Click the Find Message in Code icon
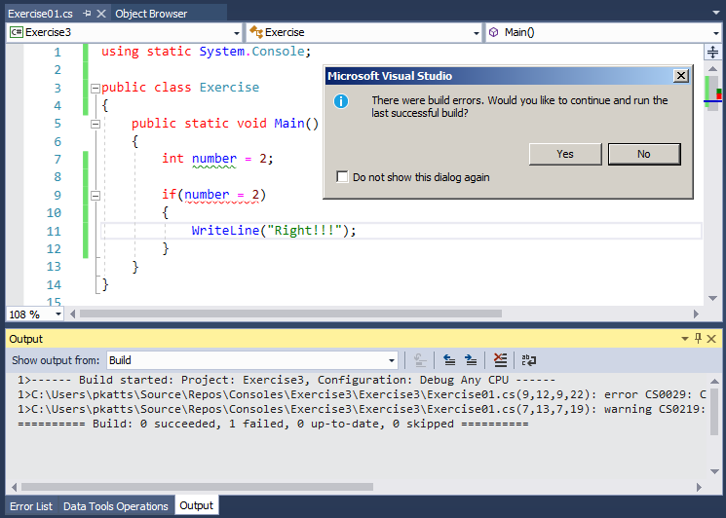726x518 pixels. click(x=420, y=360)
